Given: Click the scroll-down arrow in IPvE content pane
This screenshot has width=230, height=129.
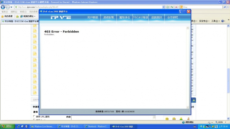Looking at the screenshot, I should [188, 107].
